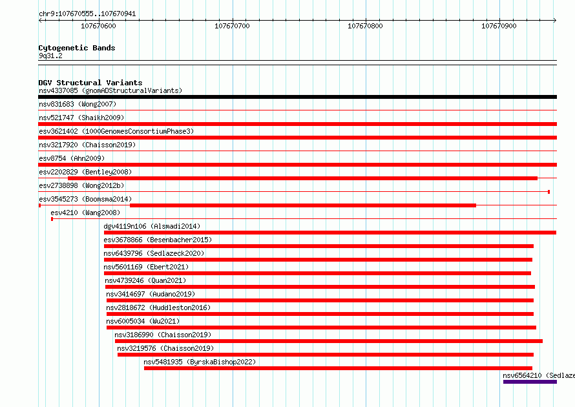575x407 pixels.
Task: Click the esv8754 Ahn2009 red bar
Action: 297,165
